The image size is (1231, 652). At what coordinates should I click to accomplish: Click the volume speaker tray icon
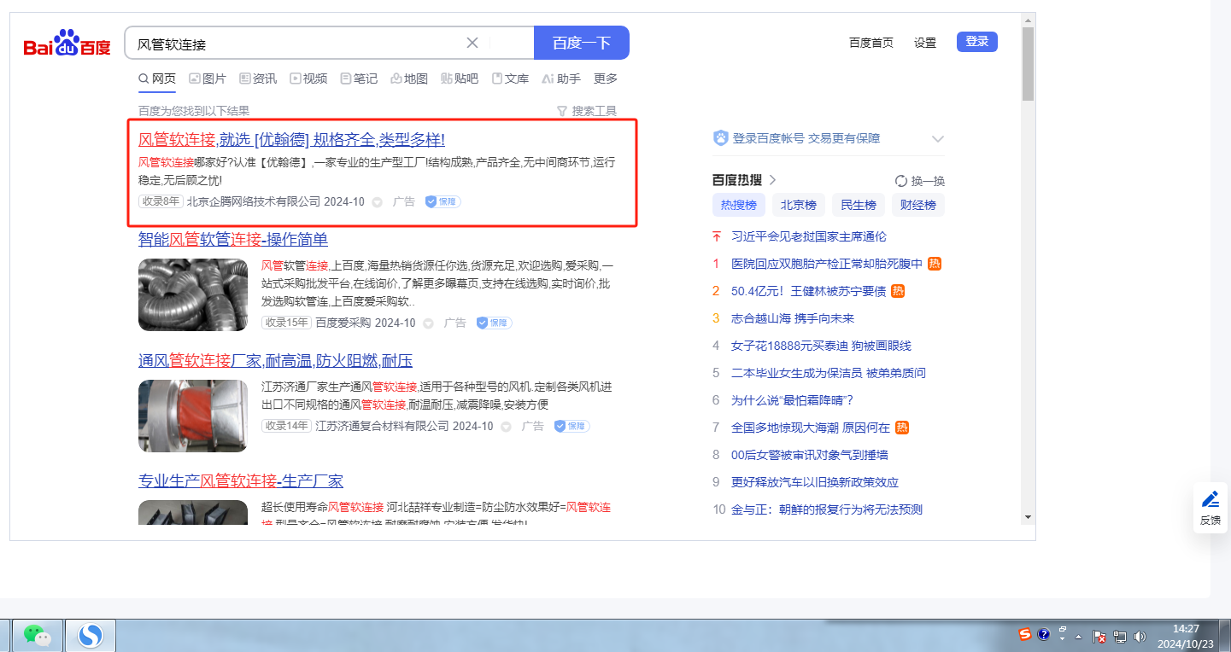tap(1140, 636)
